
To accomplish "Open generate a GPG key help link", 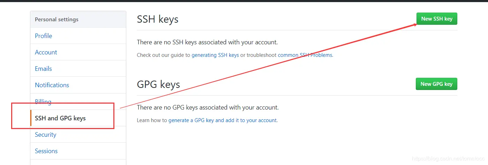I will point(223,120).
